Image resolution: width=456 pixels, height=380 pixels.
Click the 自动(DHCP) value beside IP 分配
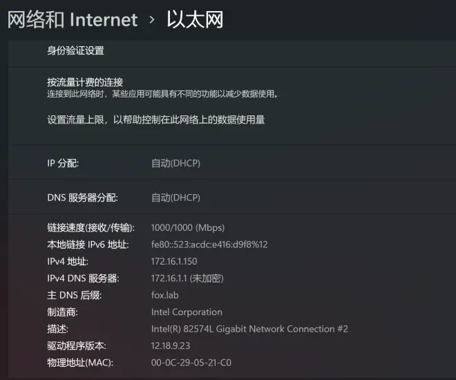pos(175,163)
